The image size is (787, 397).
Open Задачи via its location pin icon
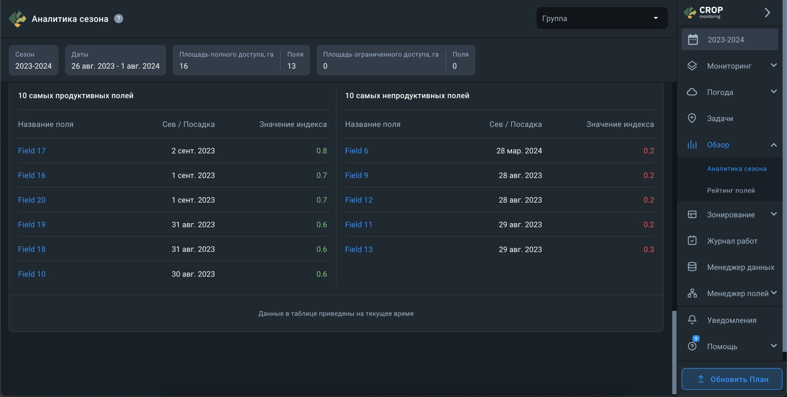(x=692, y=118)
